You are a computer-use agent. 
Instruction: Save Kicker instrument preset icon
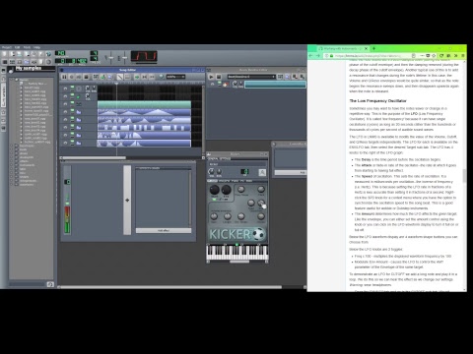[x=262, y=172]
